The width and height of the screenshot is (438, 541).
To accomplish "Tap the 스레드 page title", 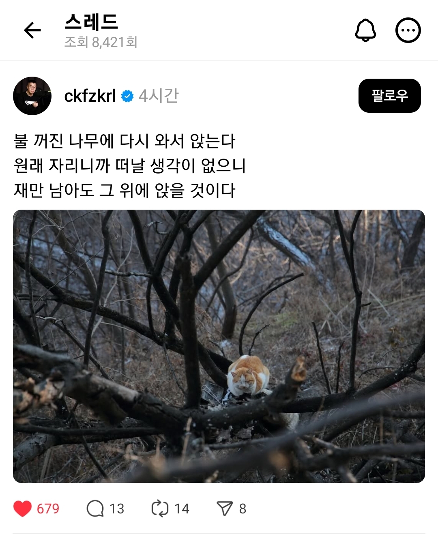I will coord(91,22).
